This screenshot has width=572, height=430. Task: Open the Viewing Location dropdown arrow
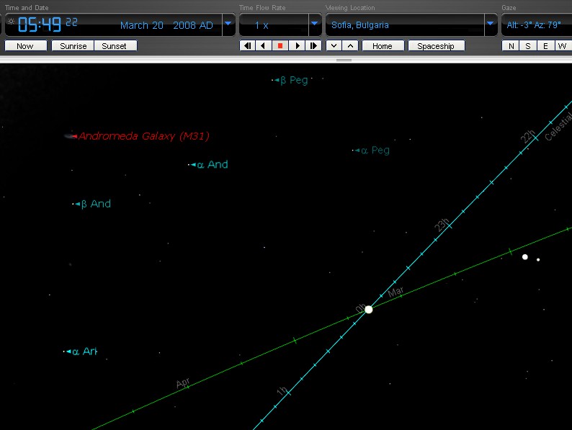pos(490,24)
